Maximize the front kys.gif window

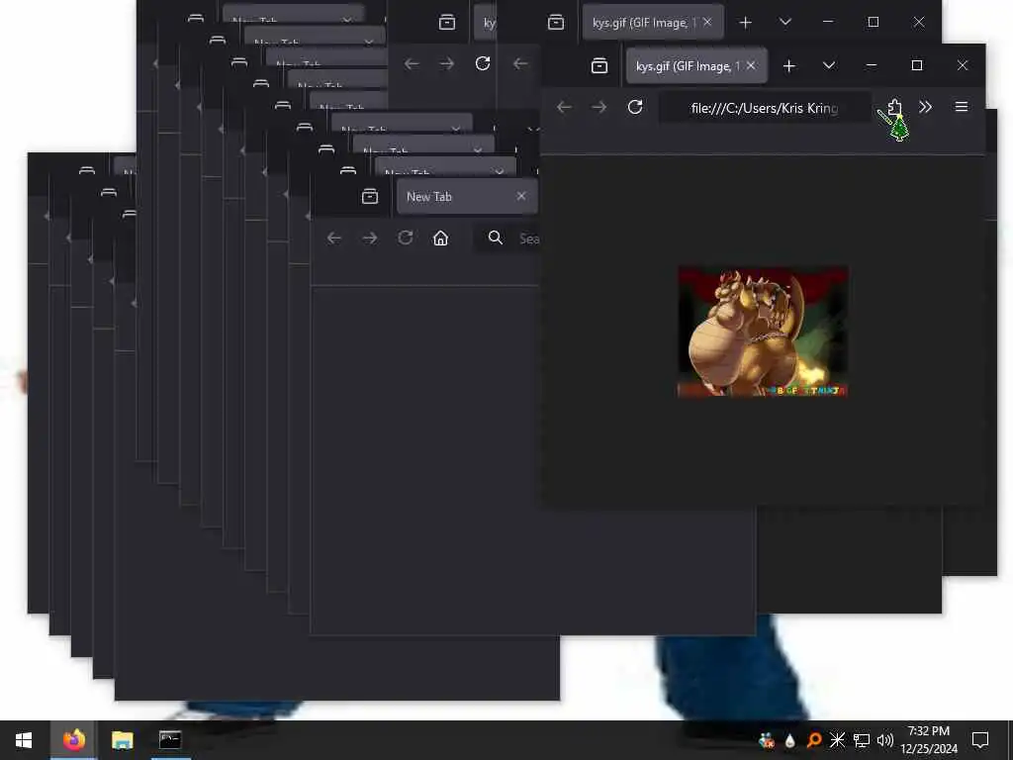tap(917, 65)
